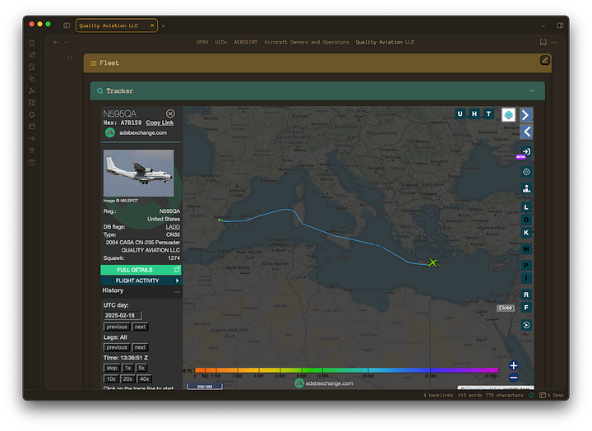
Task: Open the stats podium icon
Action: click(526, 188)
